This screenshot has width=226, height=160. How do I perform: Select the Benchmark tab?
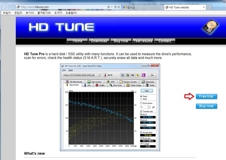coord(72,85)
